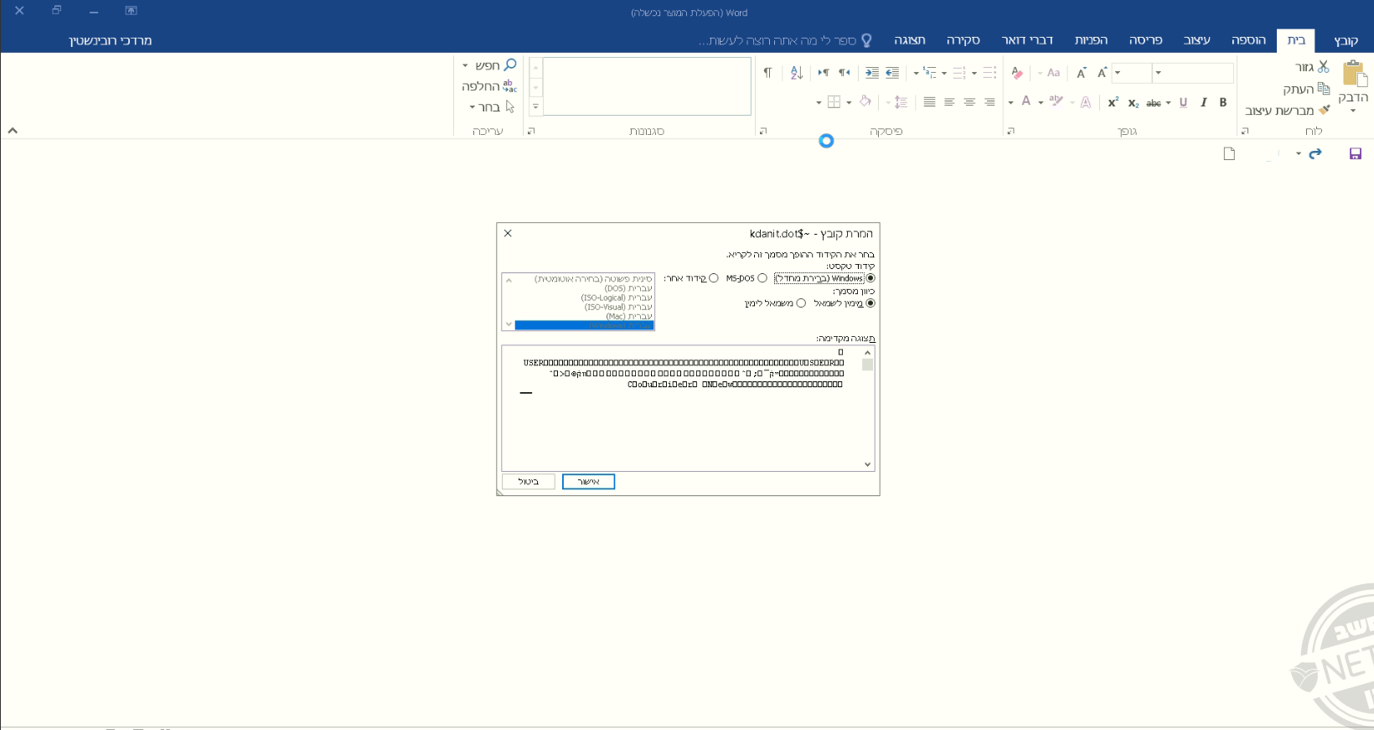
Task: Select the Windows default encoding radio button
Action: (870, 278)
